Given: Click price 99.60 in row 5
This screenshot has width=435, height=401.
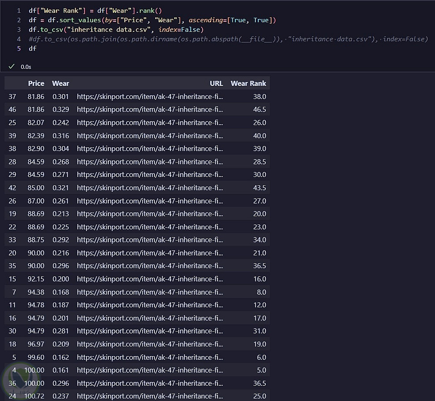Looking at the screenshot, I should [x=36, y=357].
